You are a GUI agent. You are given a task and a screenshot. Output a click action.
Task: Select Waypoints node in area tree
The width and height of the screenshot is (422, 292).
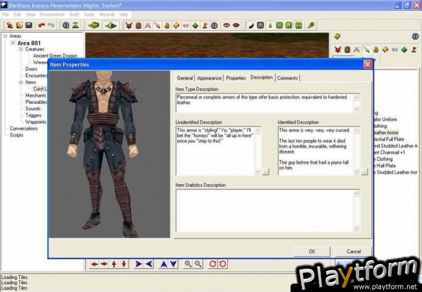(x=36, y=122)
